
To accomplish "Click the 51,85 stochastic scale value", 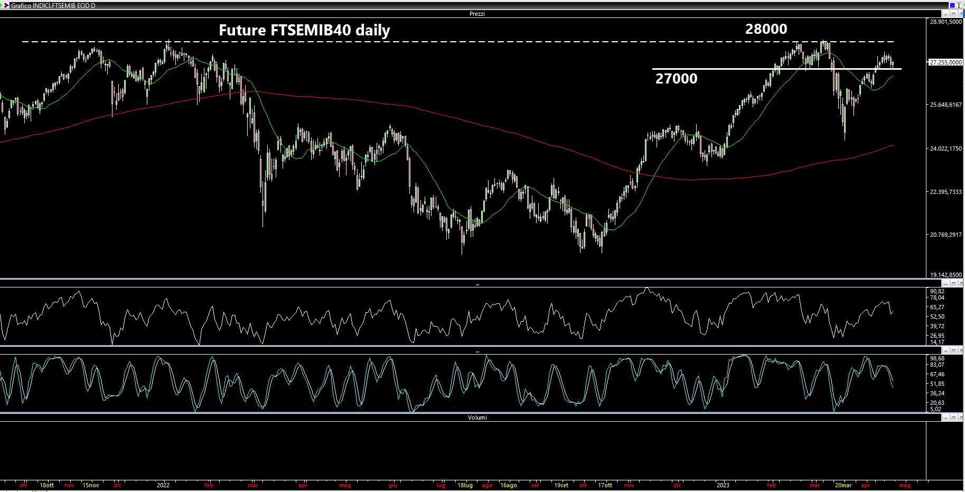I will tap(937, 384).
